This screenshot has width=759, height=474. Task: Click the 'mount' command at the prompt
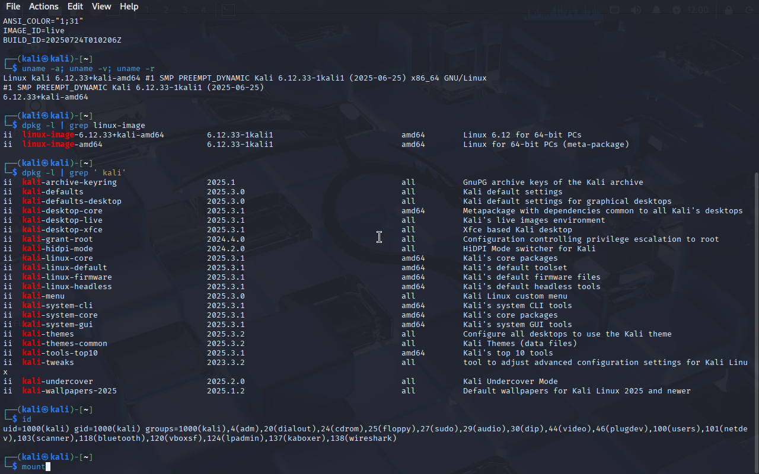tap(34, 467)
